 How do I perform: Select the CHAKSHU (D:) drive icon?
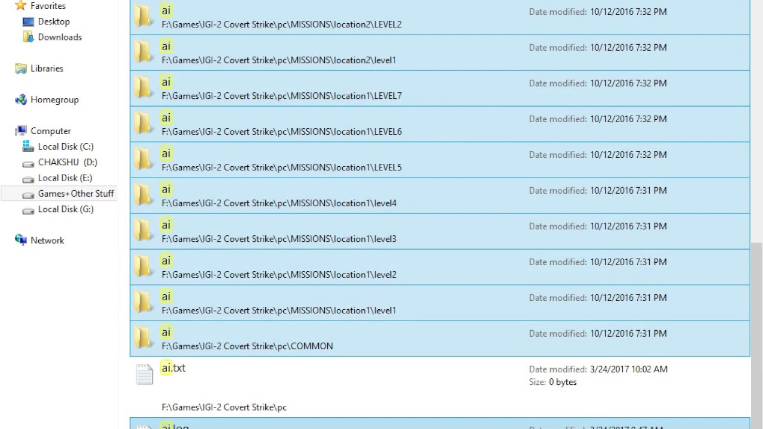point(28,163)
